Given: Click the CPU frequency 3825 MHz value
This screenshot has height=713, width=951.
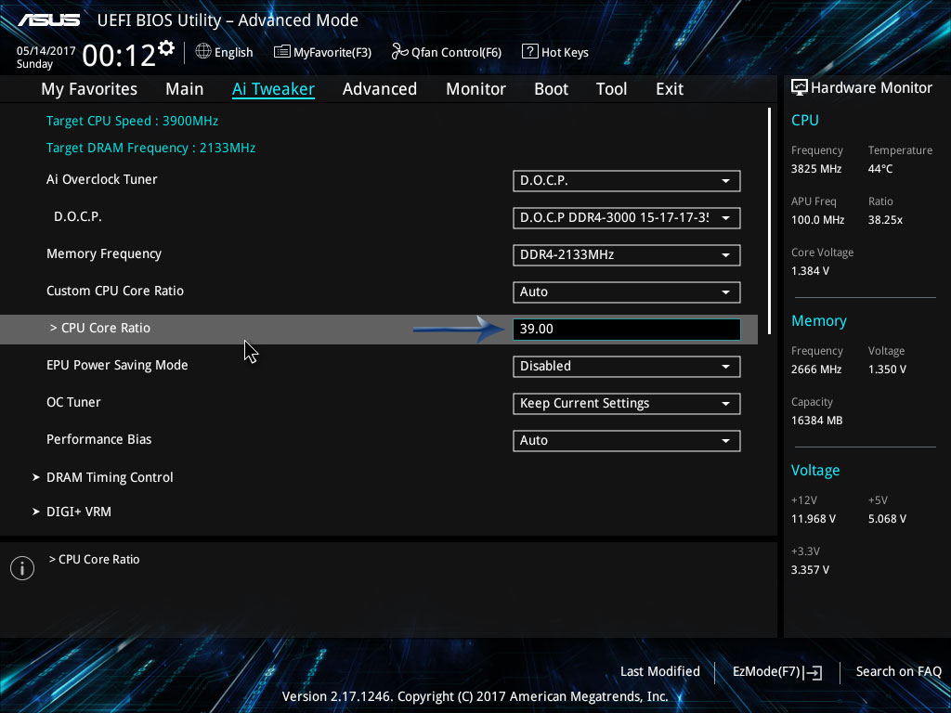Looking at the screenshot, I should [816, 169].
